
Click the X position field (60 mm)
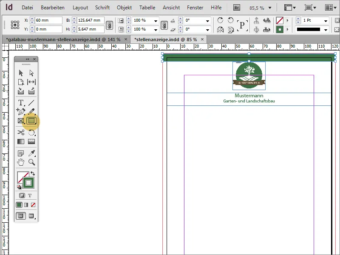tap(48, 20)
